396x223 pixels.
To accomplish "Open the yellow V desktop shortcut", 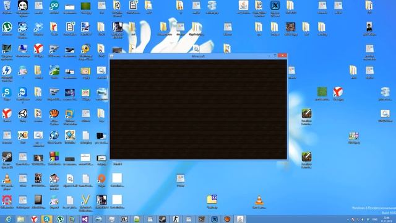I will pyautogui.click(x=85, y=200).
